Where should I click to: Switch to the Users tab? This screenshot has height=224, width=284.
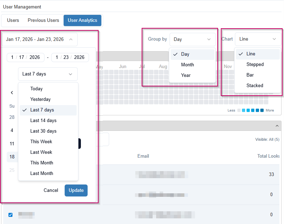point(13,20)
